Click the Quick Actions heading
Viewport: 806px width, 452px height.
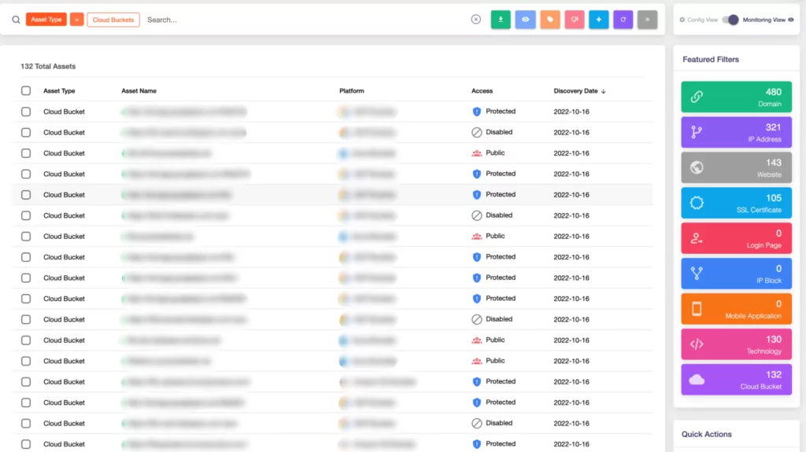[x=706, y=434]
